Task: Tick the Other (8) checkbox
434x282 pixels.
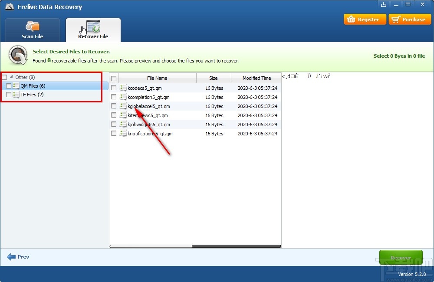Action: (x=4, y=77)
